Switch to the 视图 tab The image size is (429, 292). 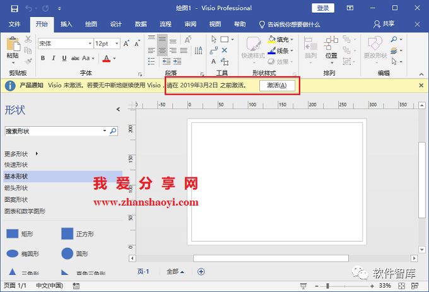tap(215, 25)
